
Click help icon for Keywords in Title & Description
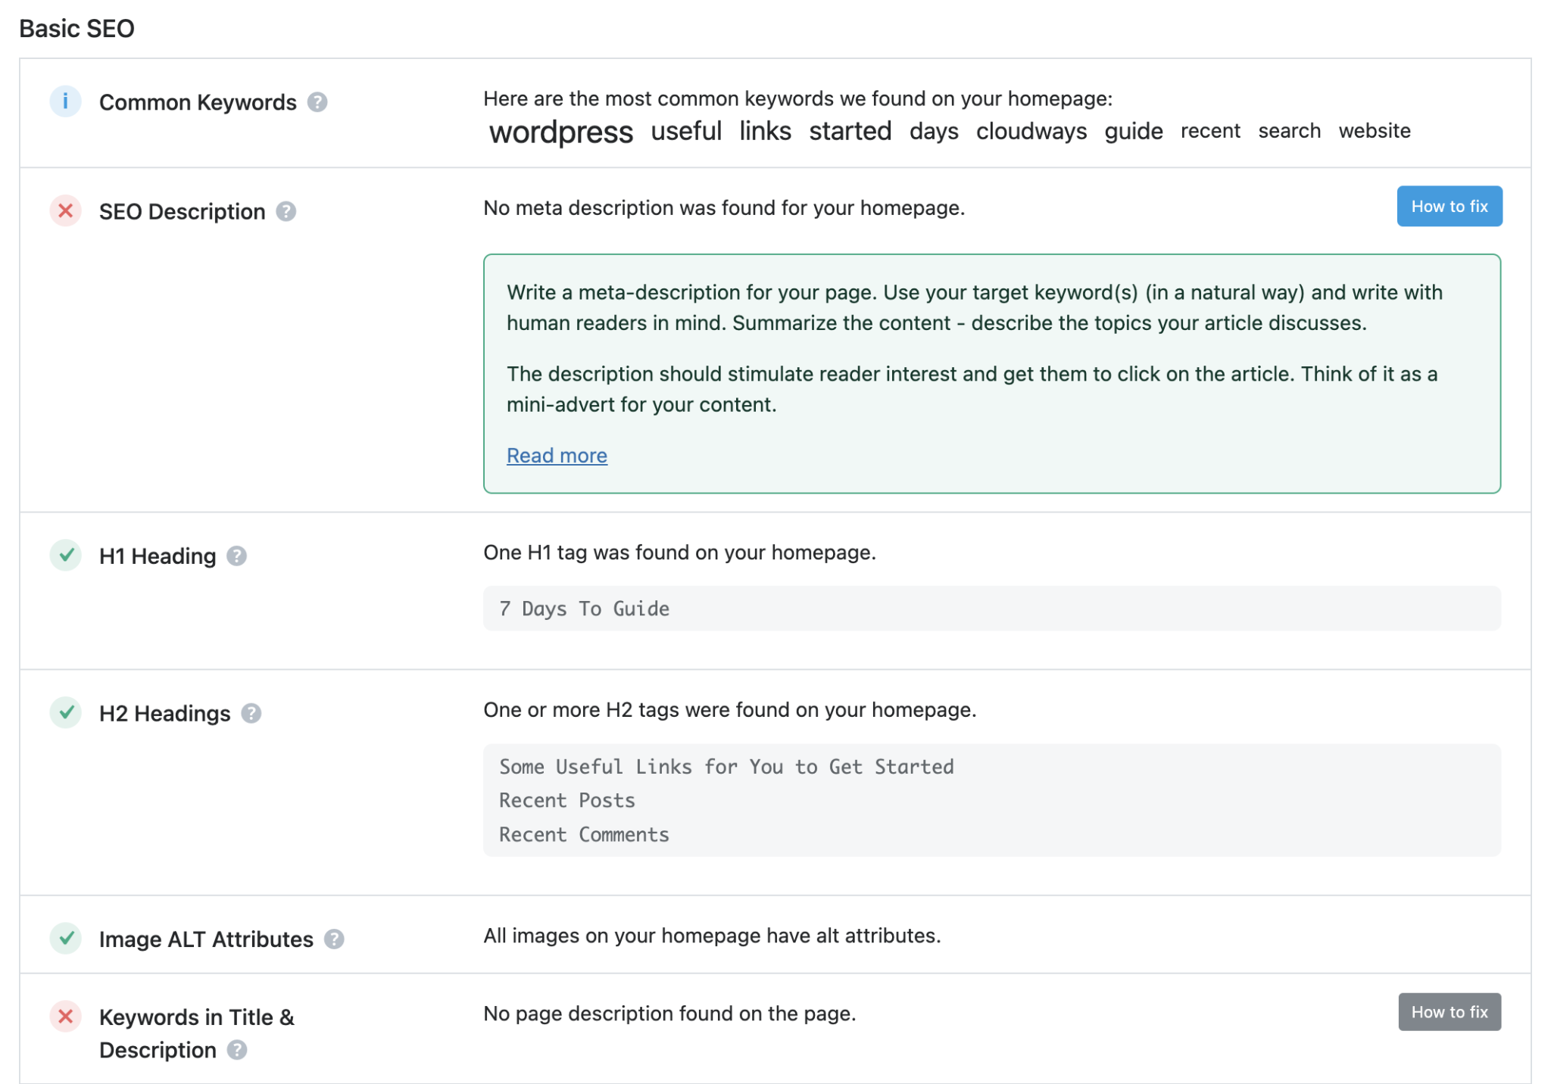coord(237,1050)
